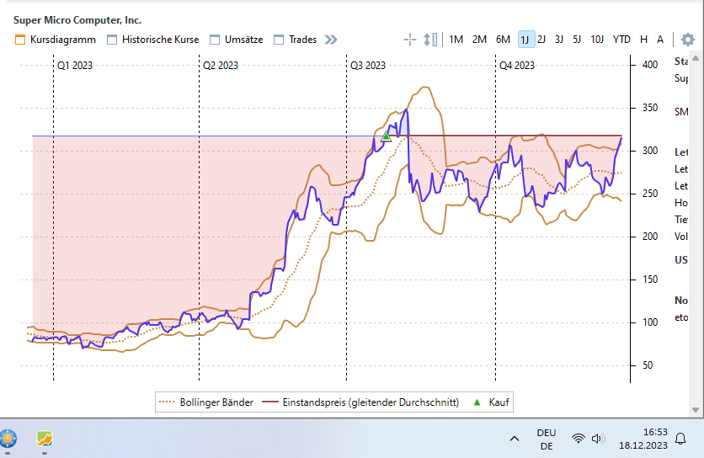
Task: Switch chart range to YTD
Action: [x=621, y=40]
